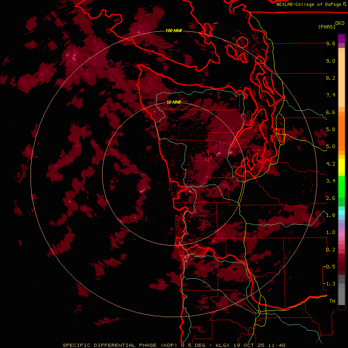
Task: Click the 5.8 scale value
Action: click(x=331, y=130)
